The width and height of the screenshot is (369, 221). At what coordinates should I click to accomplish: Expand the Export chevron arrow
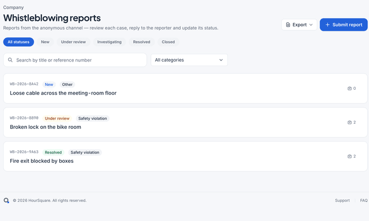coord(311,25)
